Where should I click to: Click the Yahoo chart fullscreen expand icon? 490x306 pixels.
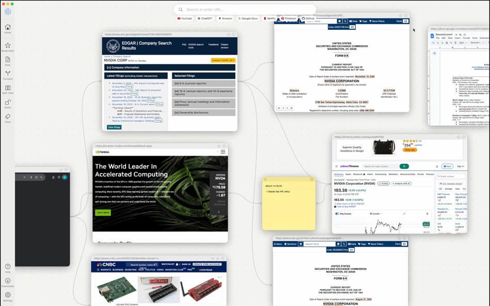pyautogui.click(x=404, y=214)
